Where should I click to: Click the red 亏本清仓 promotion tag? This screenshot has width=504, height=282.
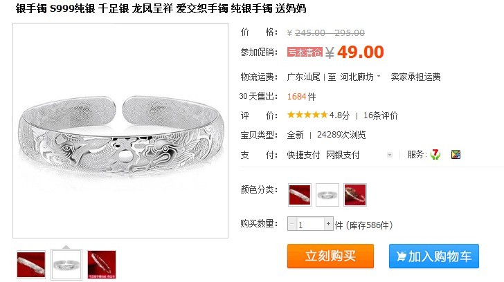tap(305, 52)
